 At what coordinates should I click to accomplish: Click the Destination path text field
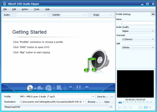click(x=51, y=102)
